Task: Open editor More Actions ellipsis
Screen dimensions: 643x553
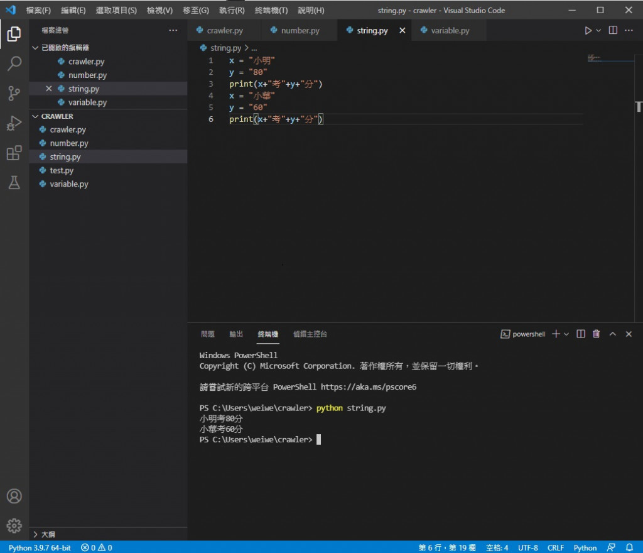Action: pyautogui.click(x=629, y=30)
